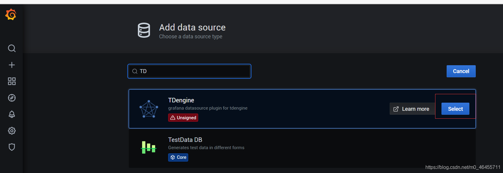Click the Core badge on TestData DB

178,157
